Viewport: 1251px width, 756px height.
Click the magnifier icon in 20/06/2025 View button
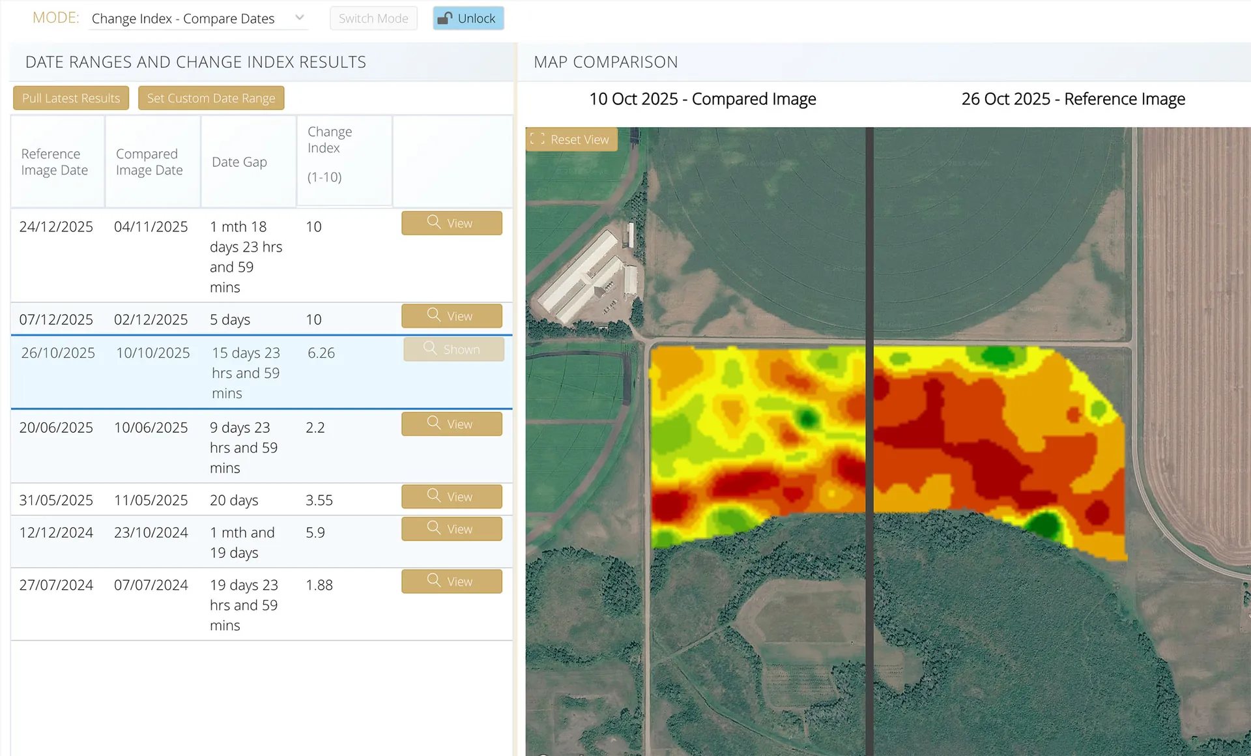434,422
